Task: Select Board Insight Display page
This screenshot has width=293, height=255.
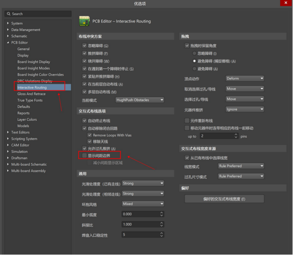Action: [x=33, y=62]
